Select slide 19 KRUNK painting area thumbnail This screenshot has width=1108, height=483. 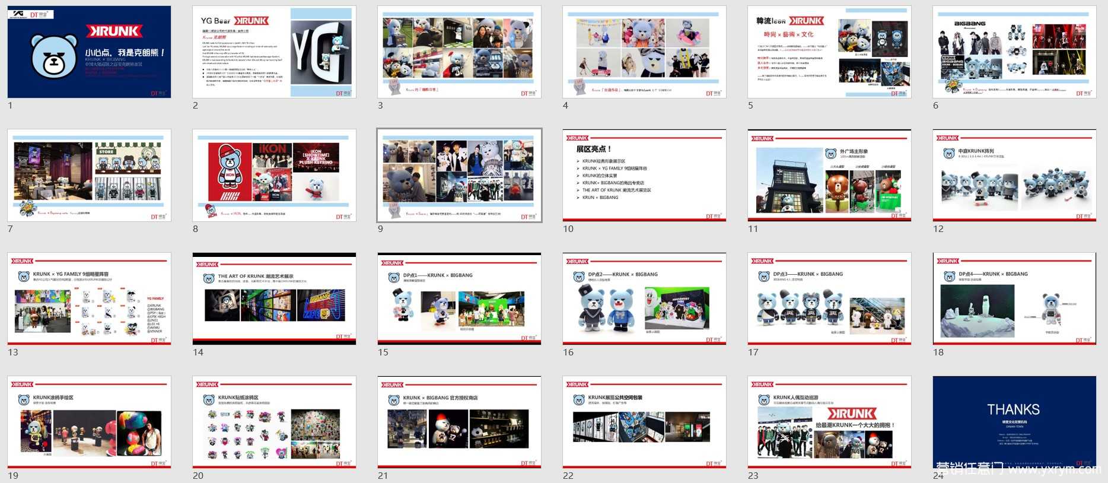[89, 422]
